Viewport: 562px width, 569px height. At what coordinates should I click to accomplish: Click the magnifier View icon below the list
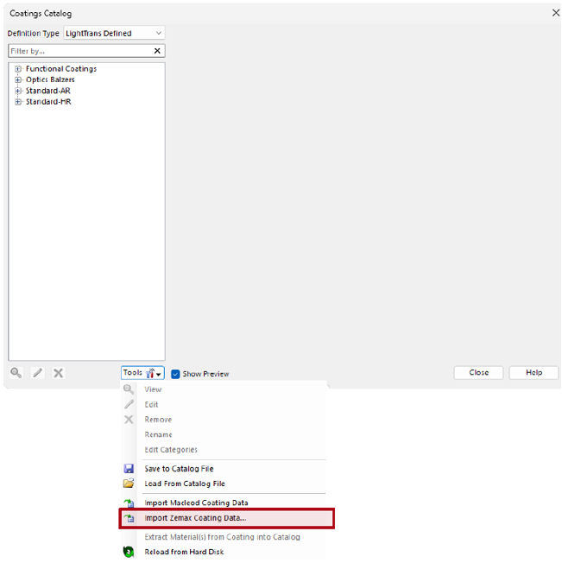click(x=16, y=373)
